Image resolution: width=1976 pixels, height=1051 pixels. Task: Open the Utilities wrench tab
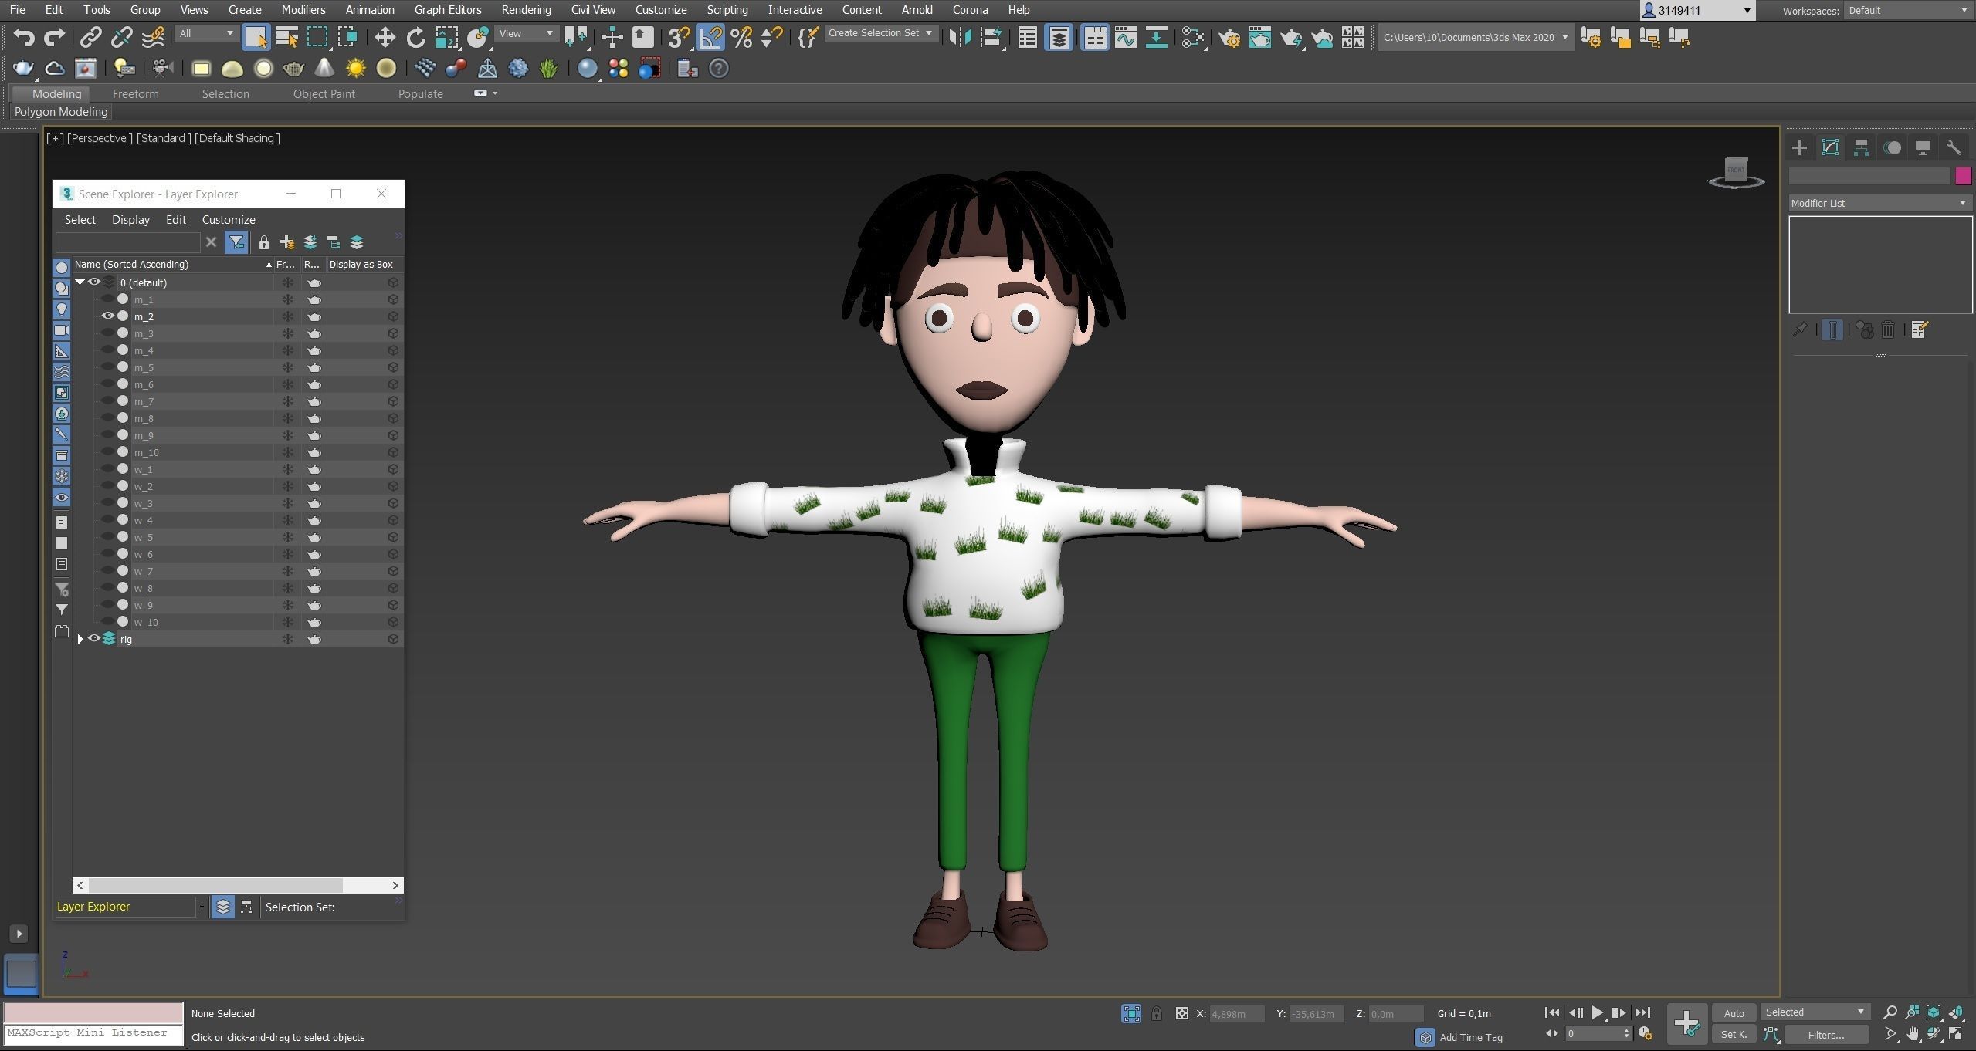click(1954, 147)
